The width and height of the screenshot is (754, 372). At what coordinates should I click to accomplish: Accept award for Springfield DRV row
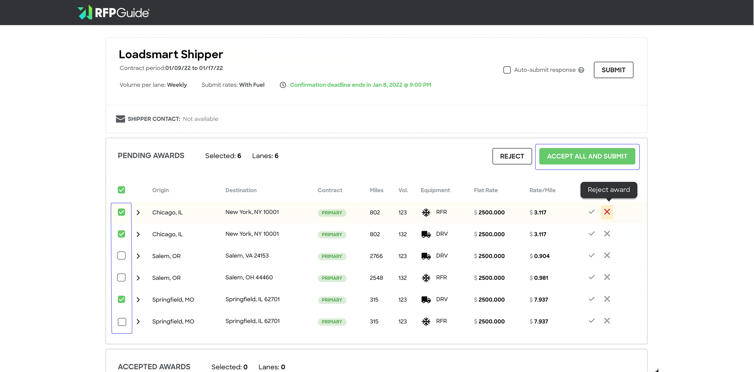click(x=592, y=299)
